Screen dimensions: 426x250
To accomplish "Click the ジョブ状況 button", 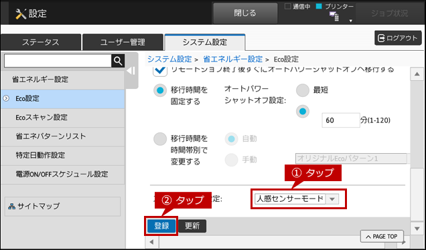I will 390,13.
